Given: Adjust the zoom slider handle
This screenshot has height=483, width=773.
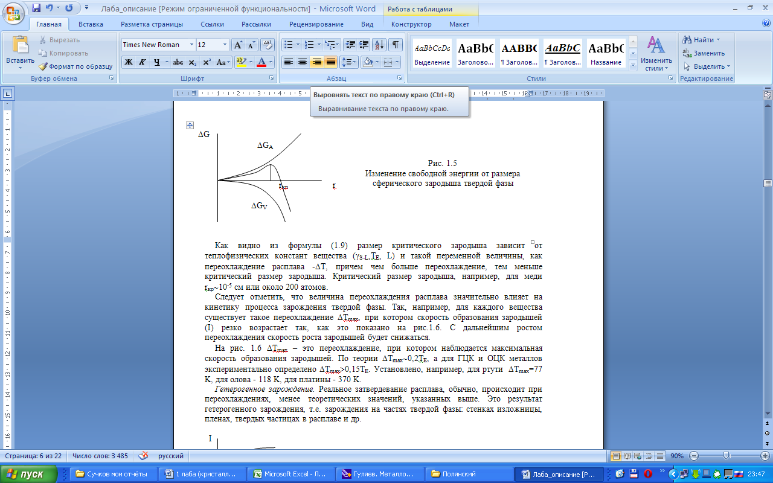Looking at the screenshot, I should [x=726, y=456].
